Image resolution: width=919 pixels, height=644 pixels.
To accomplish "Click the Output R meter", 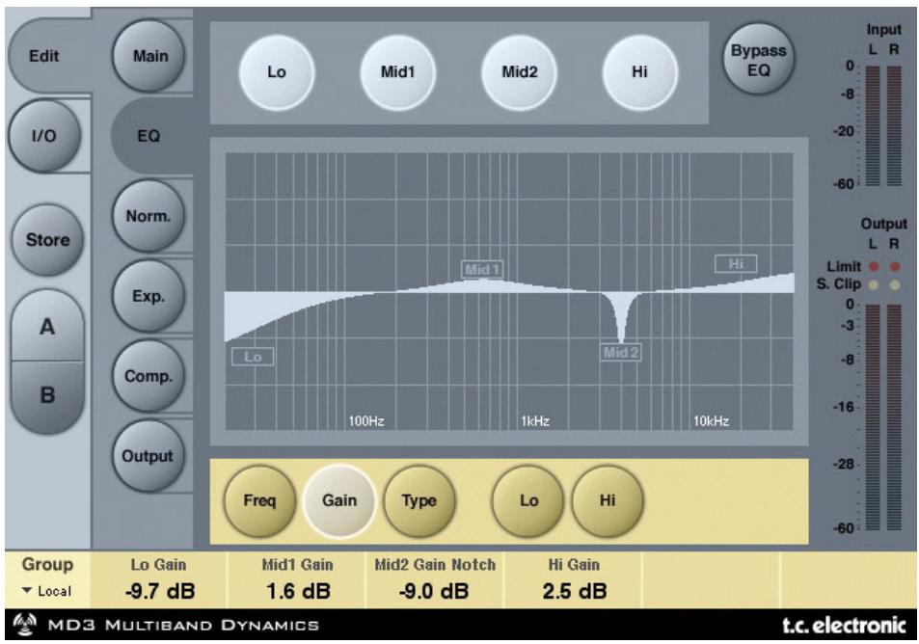I will pos(894,417).
